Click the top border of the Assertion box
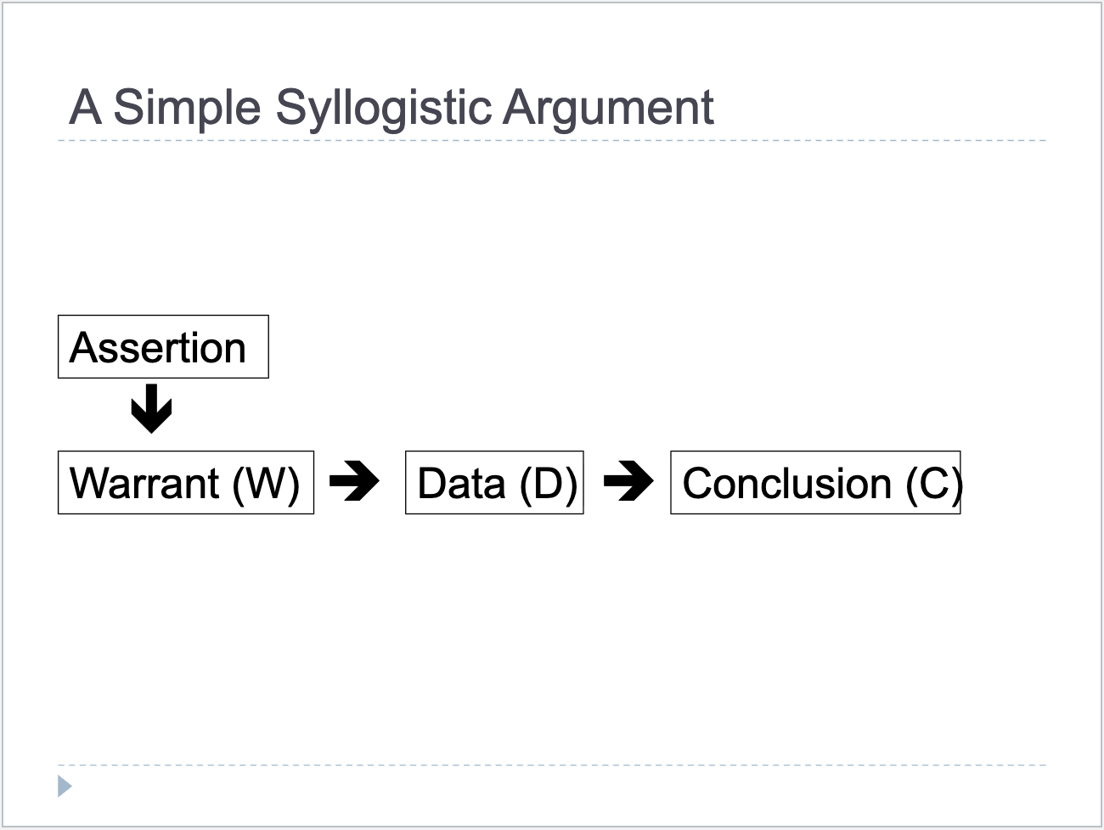 click(163, 316)
